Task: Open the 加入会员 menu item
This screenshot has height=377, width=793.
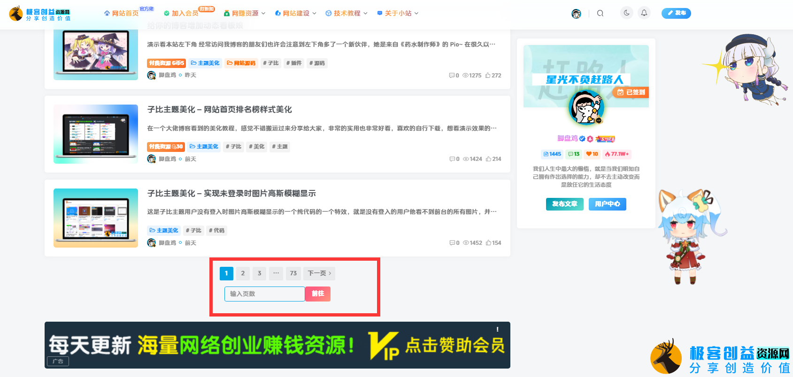Action: (x=181, y=13)
